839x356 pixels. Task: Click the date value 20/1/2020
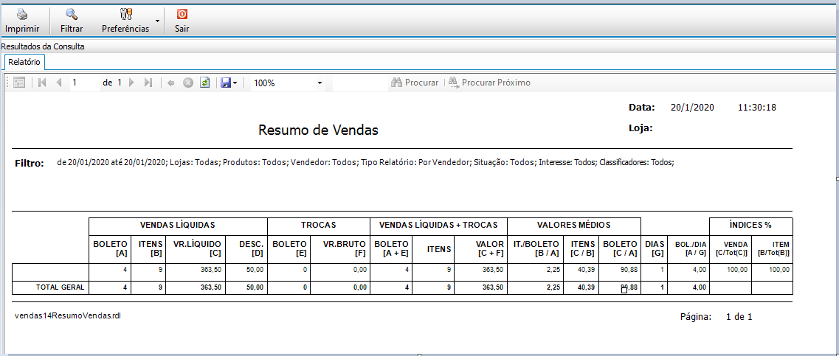[x=692, y=108]
